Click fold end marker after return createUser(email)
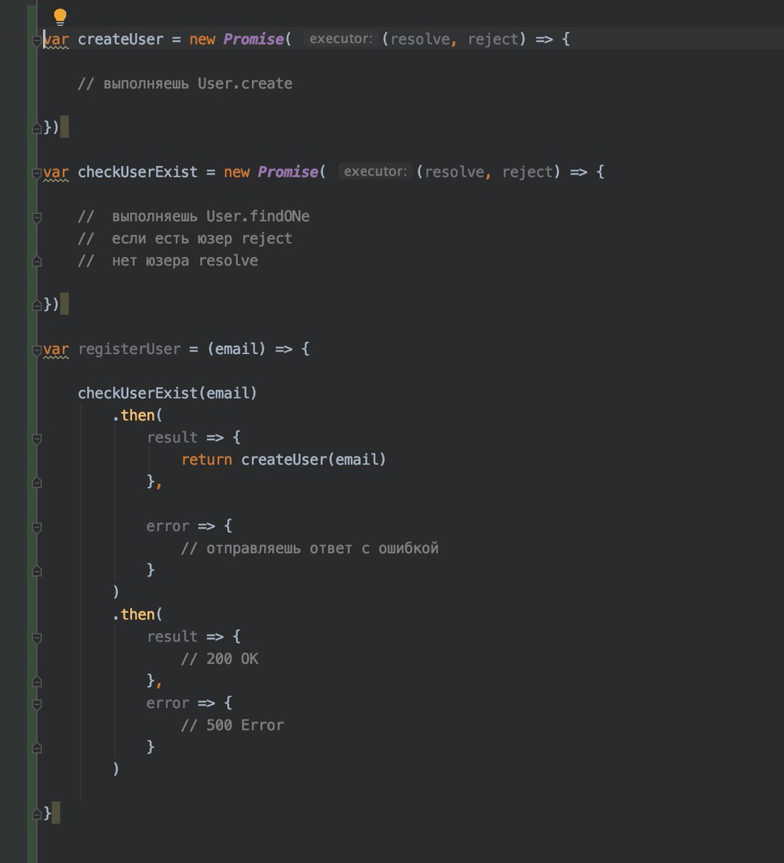Viewport: 784px width, 863px height. 37,483
